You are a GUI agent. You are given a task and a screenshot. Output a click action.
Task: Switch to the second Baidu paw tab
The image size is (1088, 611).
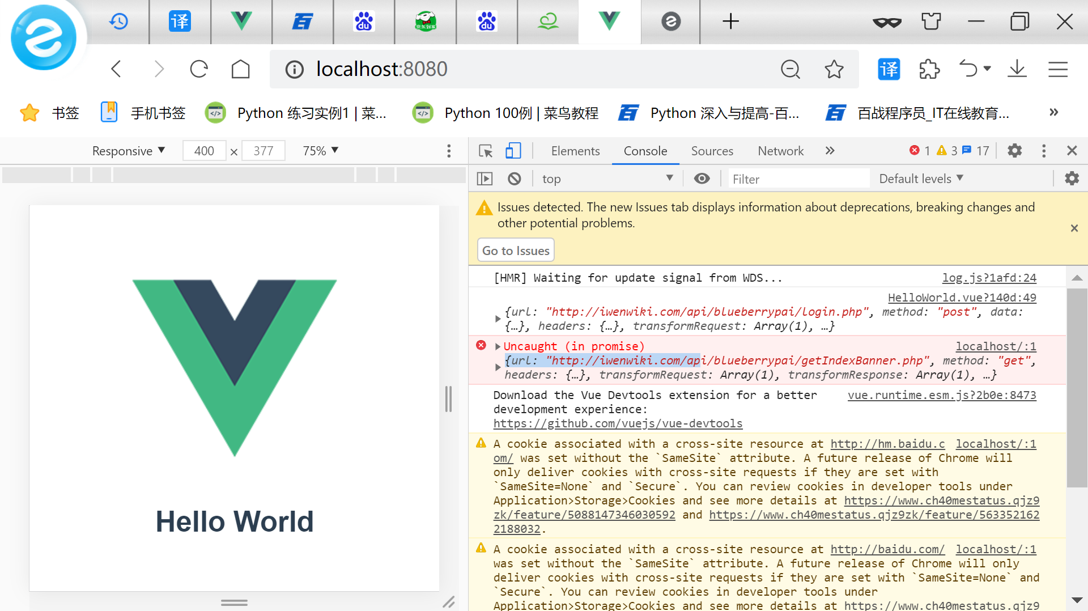coord(487,22)
